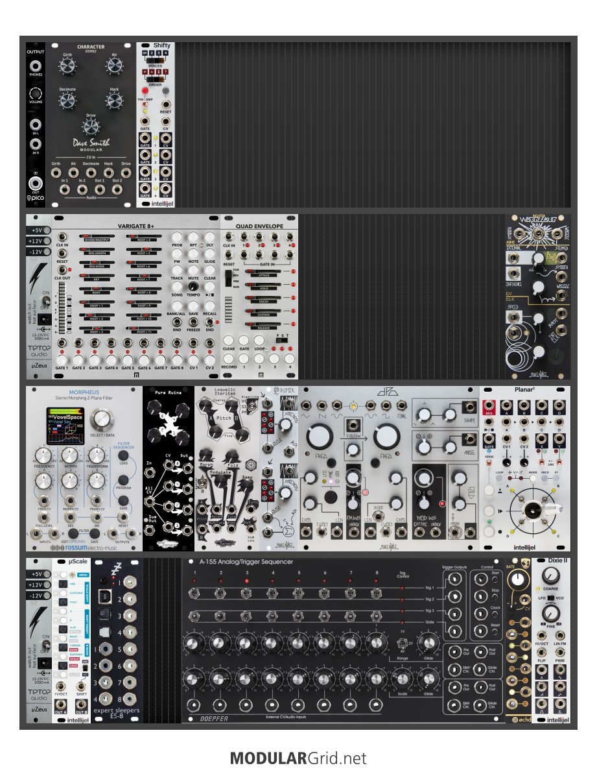Click the Start button on the A-155
Screen dimensions: 597x772
(x=495, y=580)
